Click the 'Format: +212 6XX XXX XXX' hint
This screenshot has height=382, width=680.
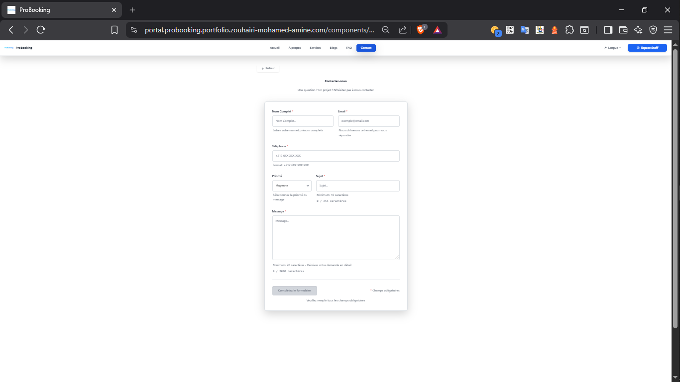(x=291, y=165)
